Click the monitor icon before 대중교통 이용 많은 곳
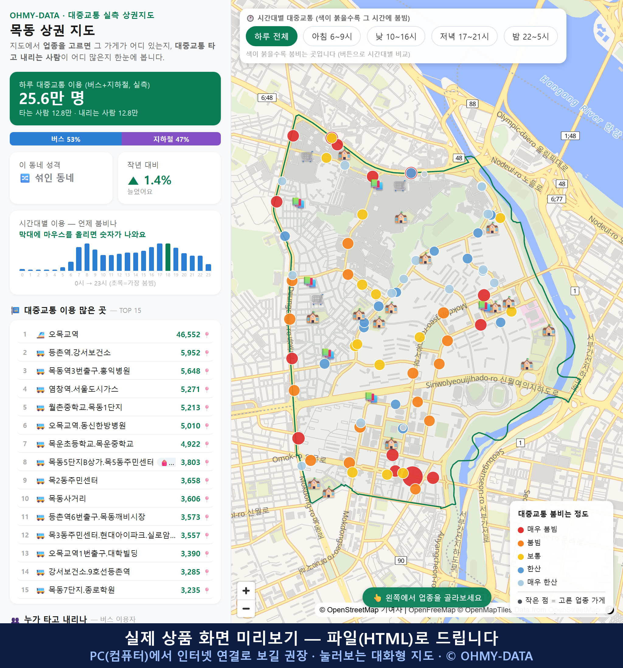This screenshot has width=623, height=668. pos(15,310)
